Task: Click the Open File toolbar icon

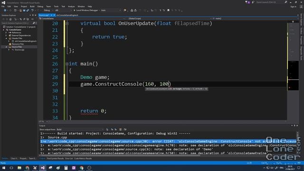Action: tap(20, 10)
